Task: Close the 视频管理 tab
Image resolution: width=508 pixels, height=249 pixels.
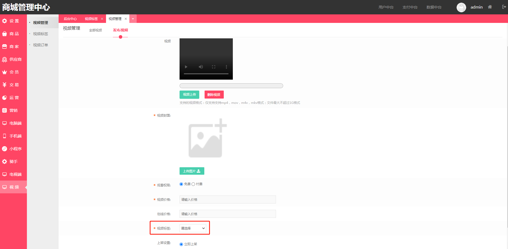Action: pyautogui.click(x=126, y=19)
